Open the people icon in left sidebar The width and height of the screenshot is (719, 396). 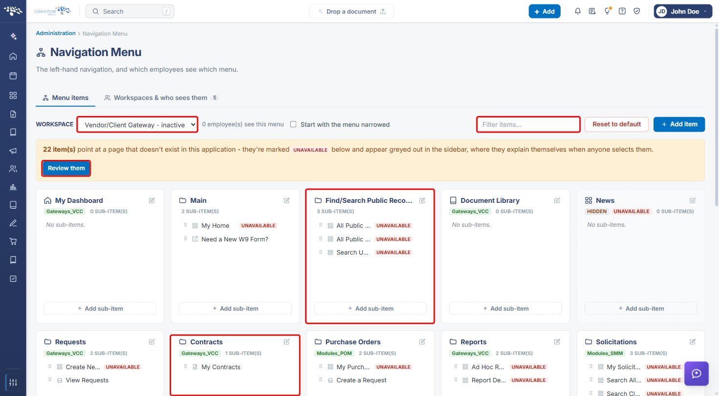point(13,169)
